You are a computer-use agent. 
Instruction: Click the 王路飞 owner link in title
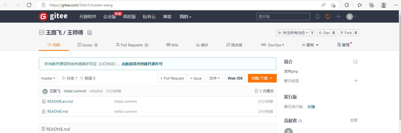tap(54, 32)
